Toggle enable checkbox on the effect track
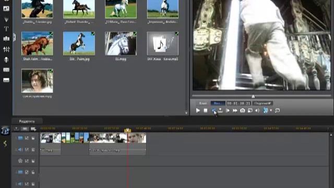Image resolution: width=334 pixels, height=188 pixels. pos(27,161)
